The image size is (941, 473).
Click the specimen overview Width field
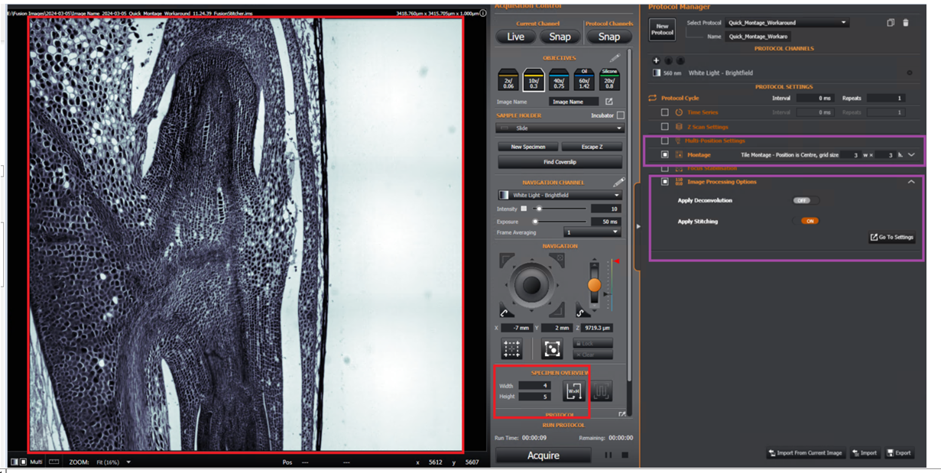coord(535,386)
